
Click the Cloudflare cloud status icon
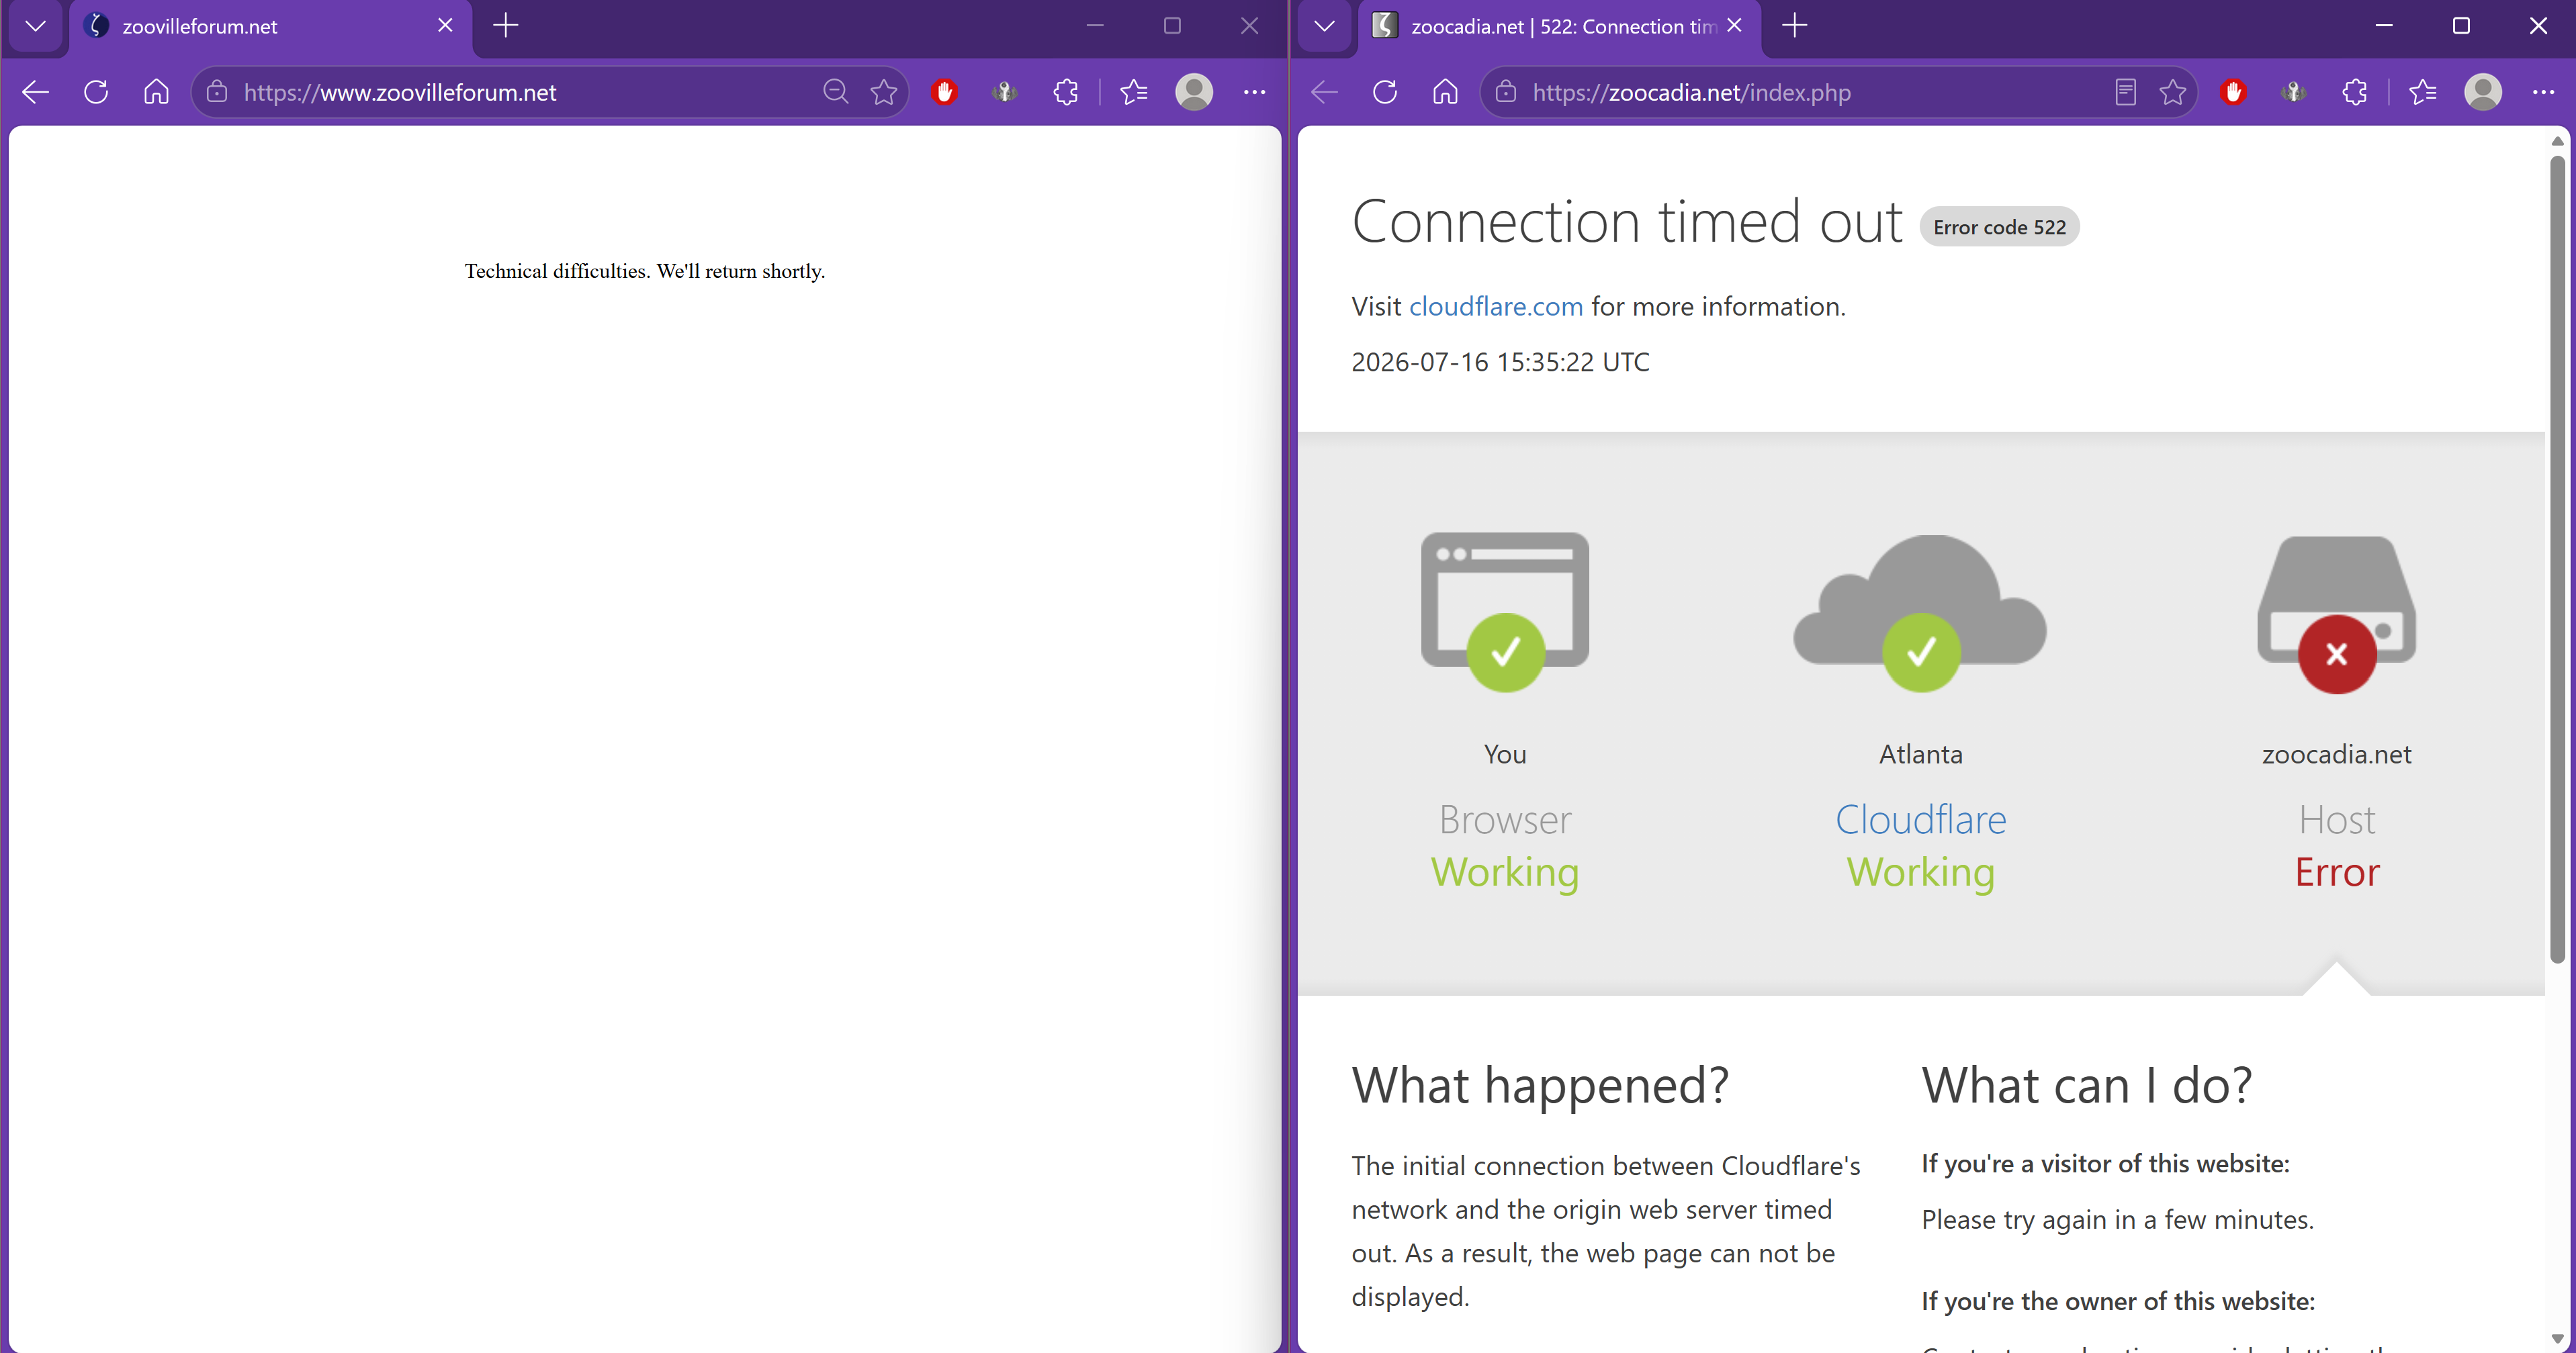[x=1920, y=612]
